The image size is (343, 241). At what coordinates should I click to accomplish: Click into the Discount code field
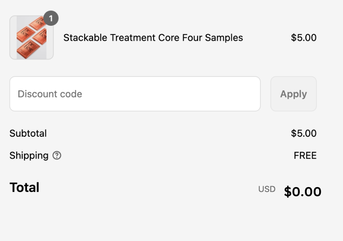tap(135, 94)
